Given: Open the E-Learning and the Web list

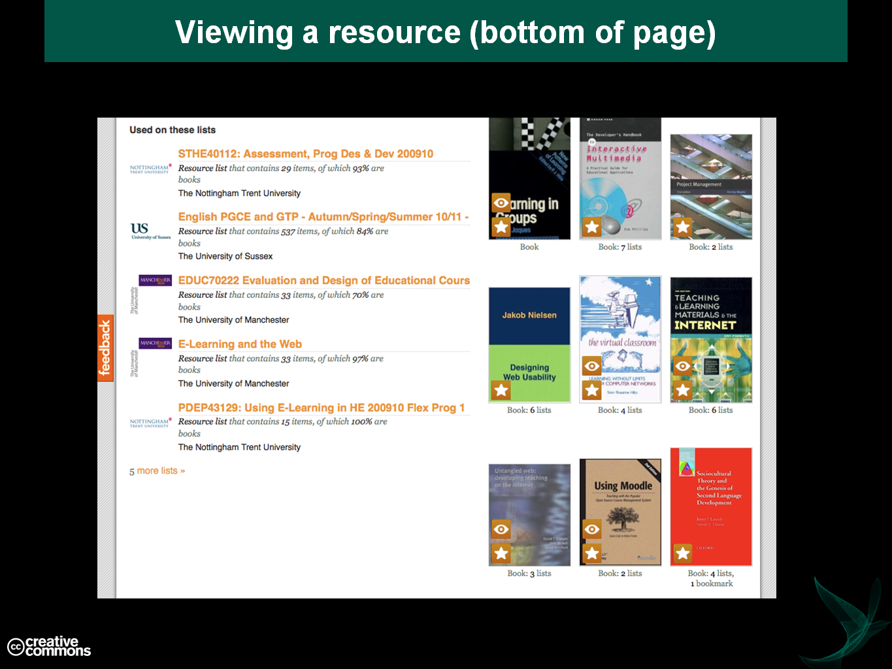Looking at the screenshot, I should tap(240, 344).
